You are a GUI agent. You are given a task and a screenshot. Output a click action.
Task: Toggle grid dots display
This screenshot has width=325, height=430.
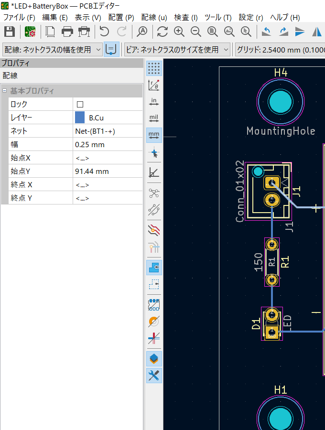coord(154,68)
